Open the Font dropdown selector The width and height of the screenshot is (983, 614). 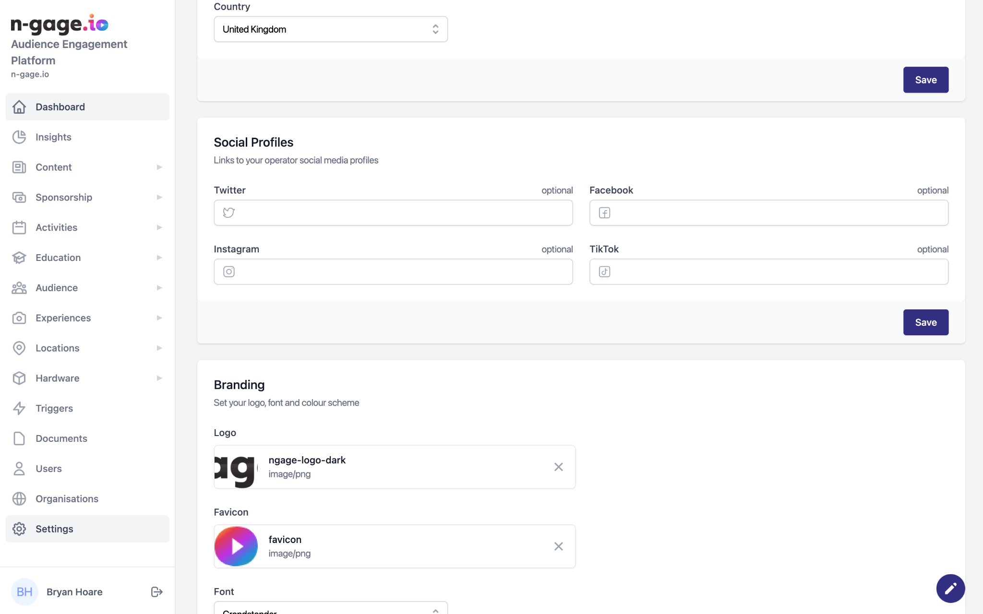tap(330, 609)
